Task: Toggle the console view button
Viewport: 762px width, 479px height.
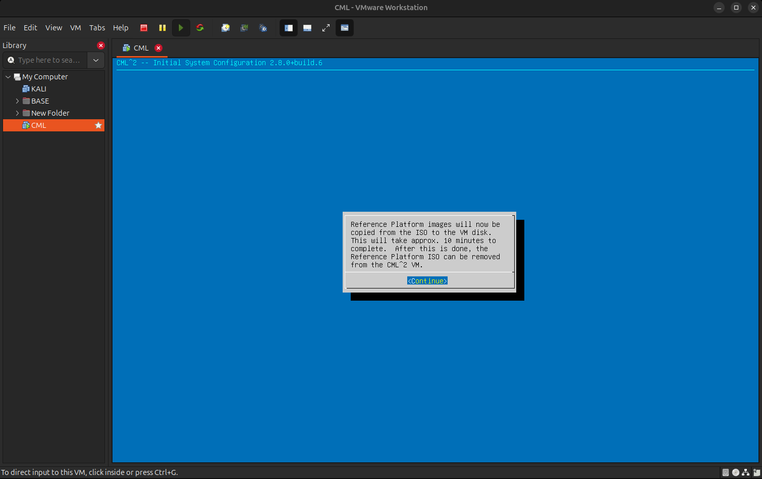Action: (345, 28)
